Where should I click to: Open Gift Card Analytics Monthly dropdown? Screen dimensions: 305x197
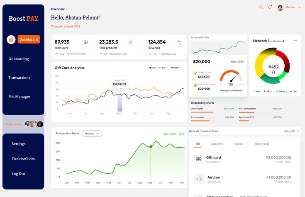point(176,68)
